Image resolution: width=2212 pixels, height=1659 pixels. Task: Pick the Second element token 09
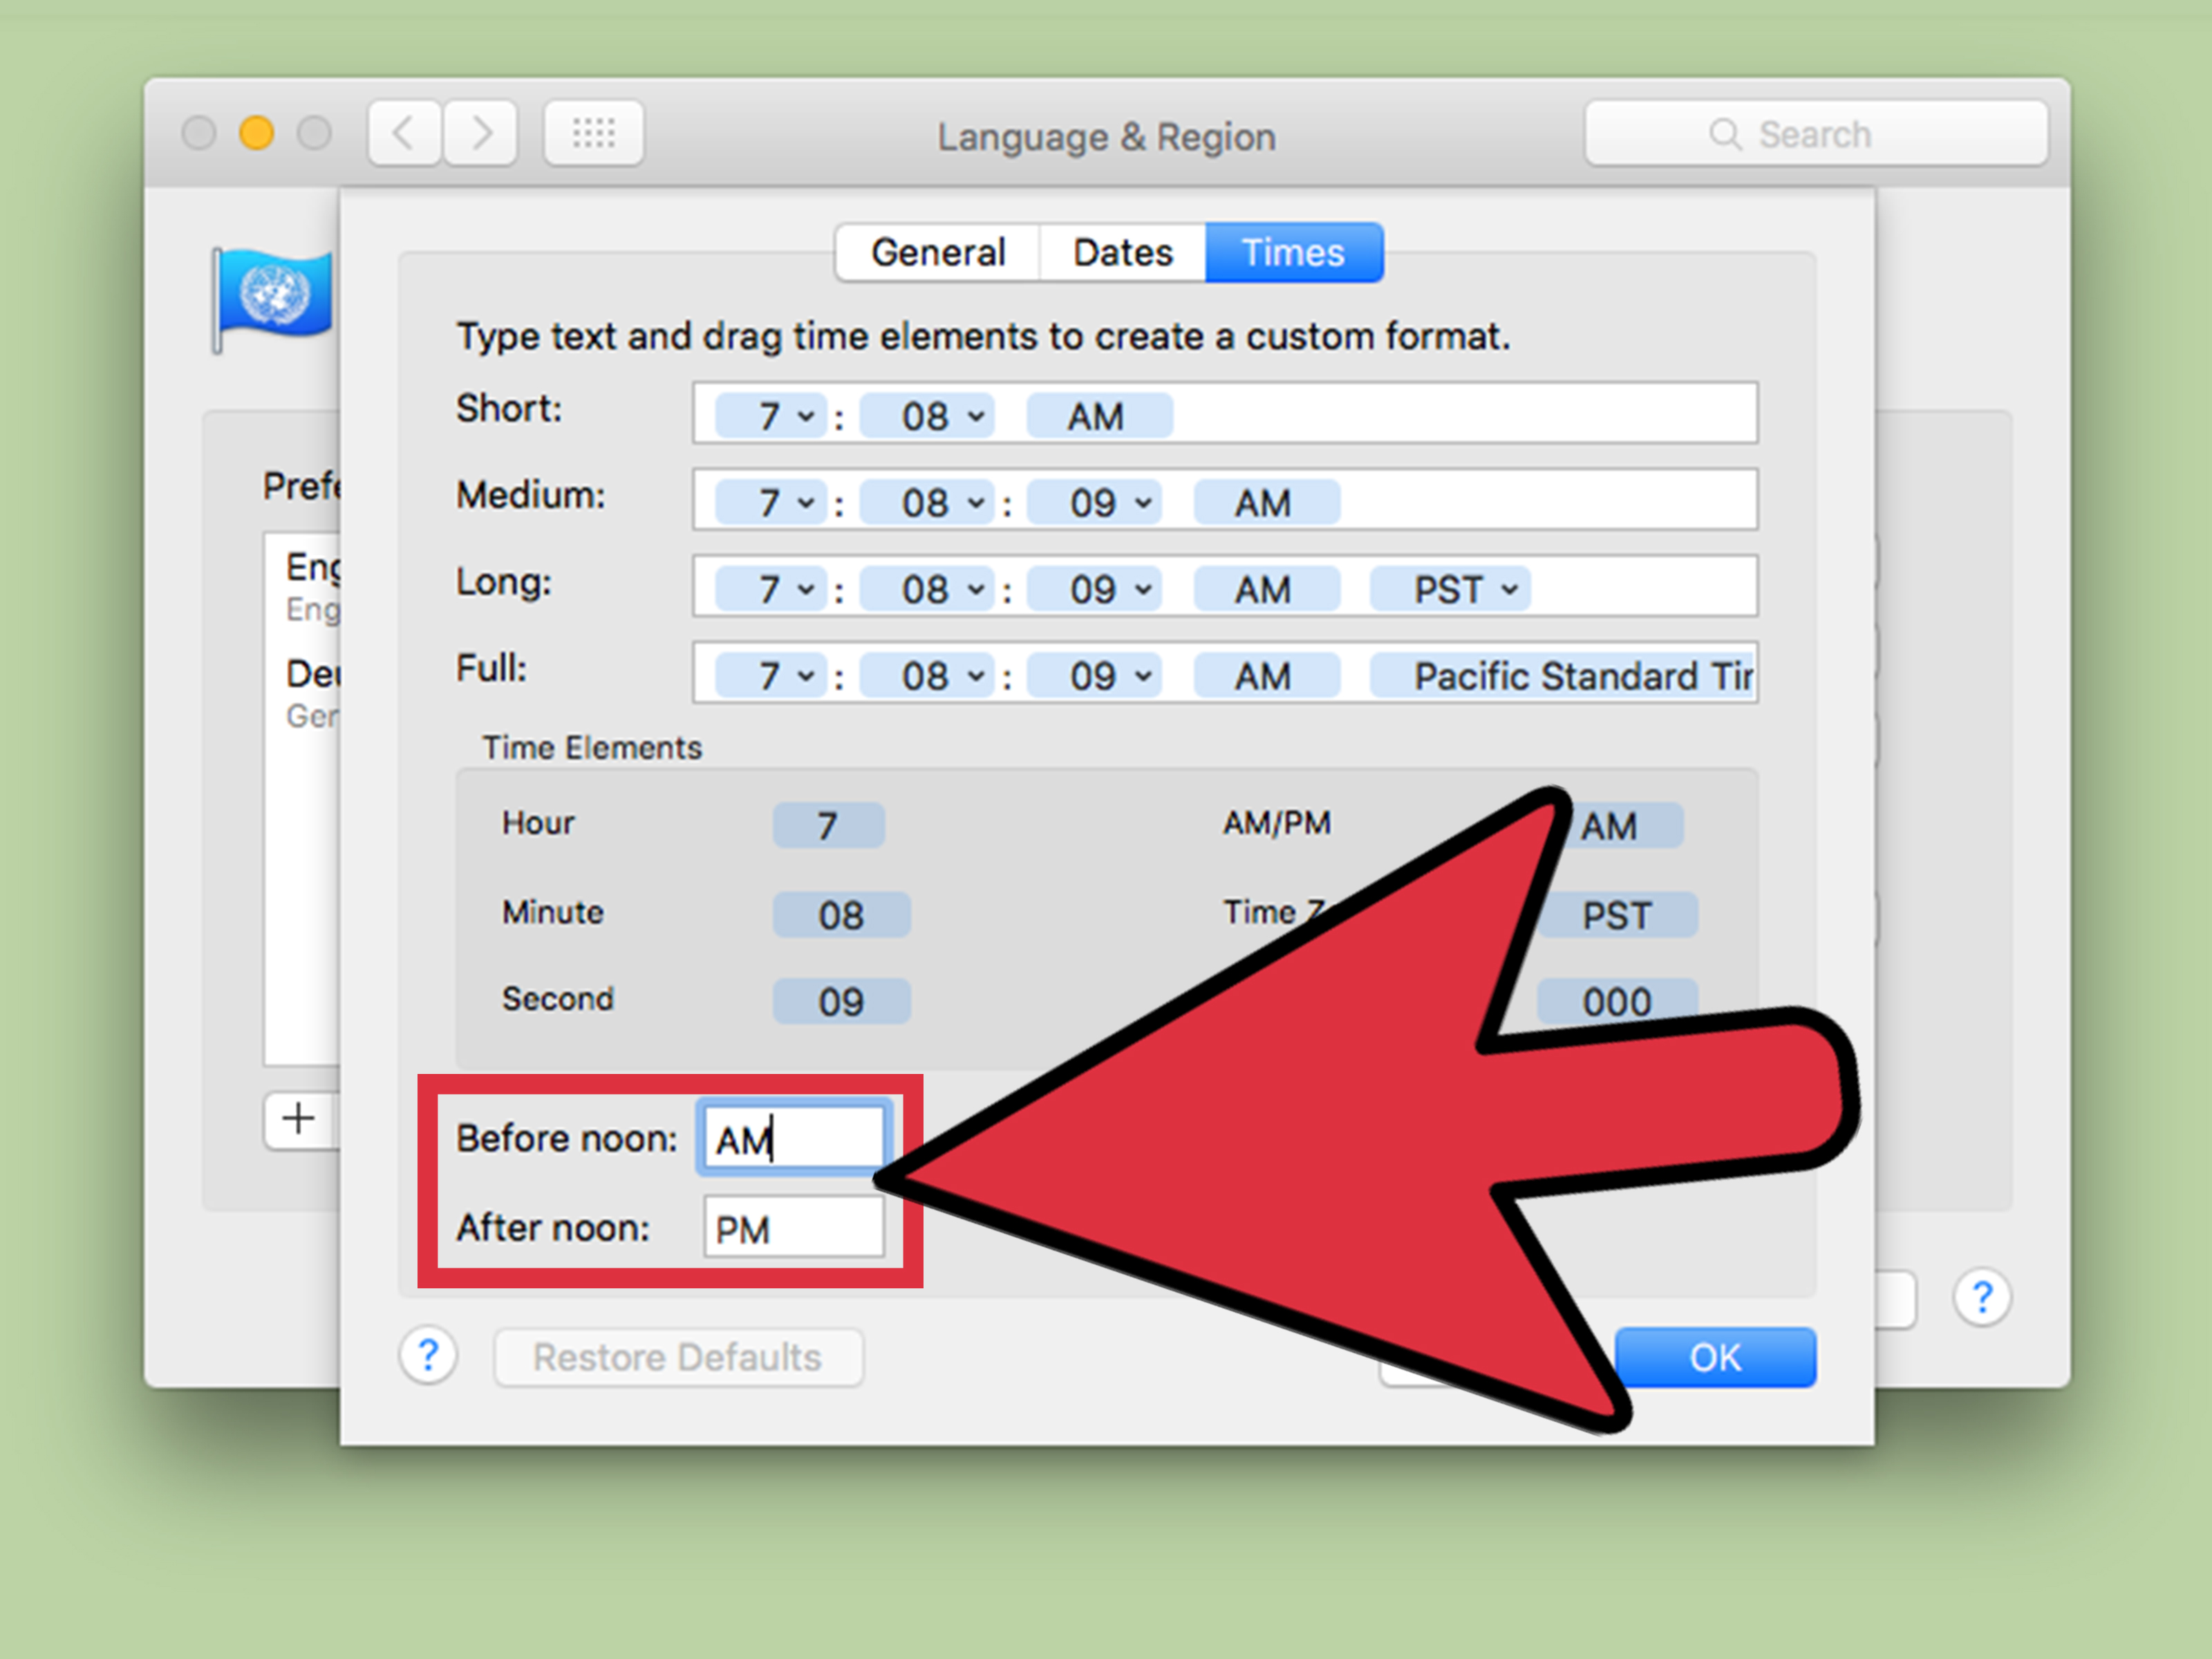click(841, 1001)
